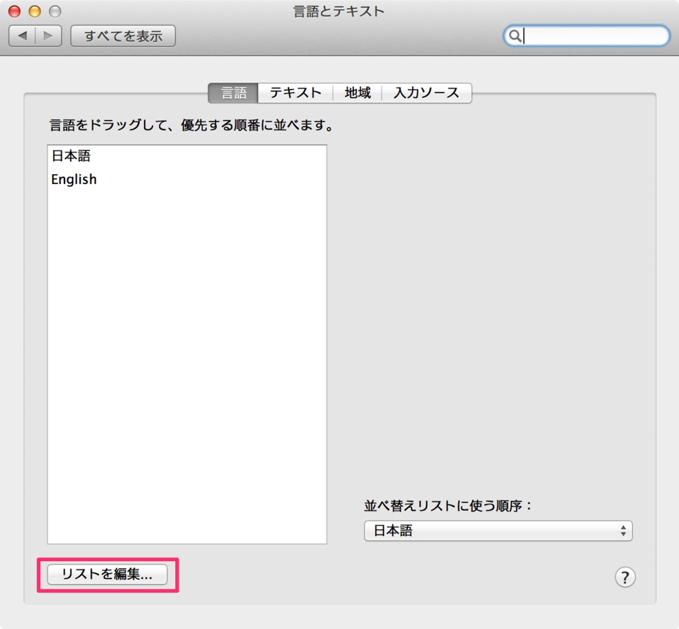Select English in the language list
The width and height of the screenshot is (679, 629).
pos(187,179)
